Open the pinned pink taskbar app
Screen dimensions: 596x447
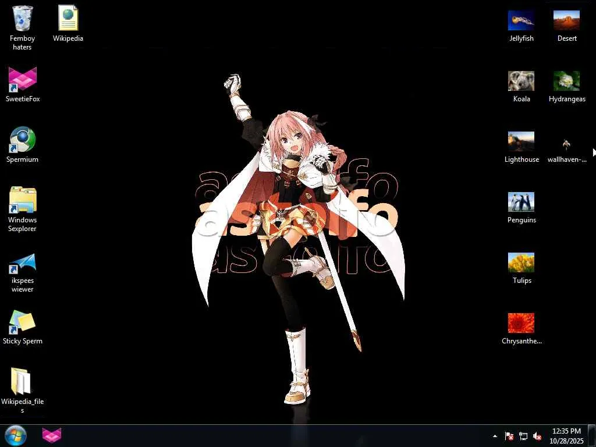52,435
